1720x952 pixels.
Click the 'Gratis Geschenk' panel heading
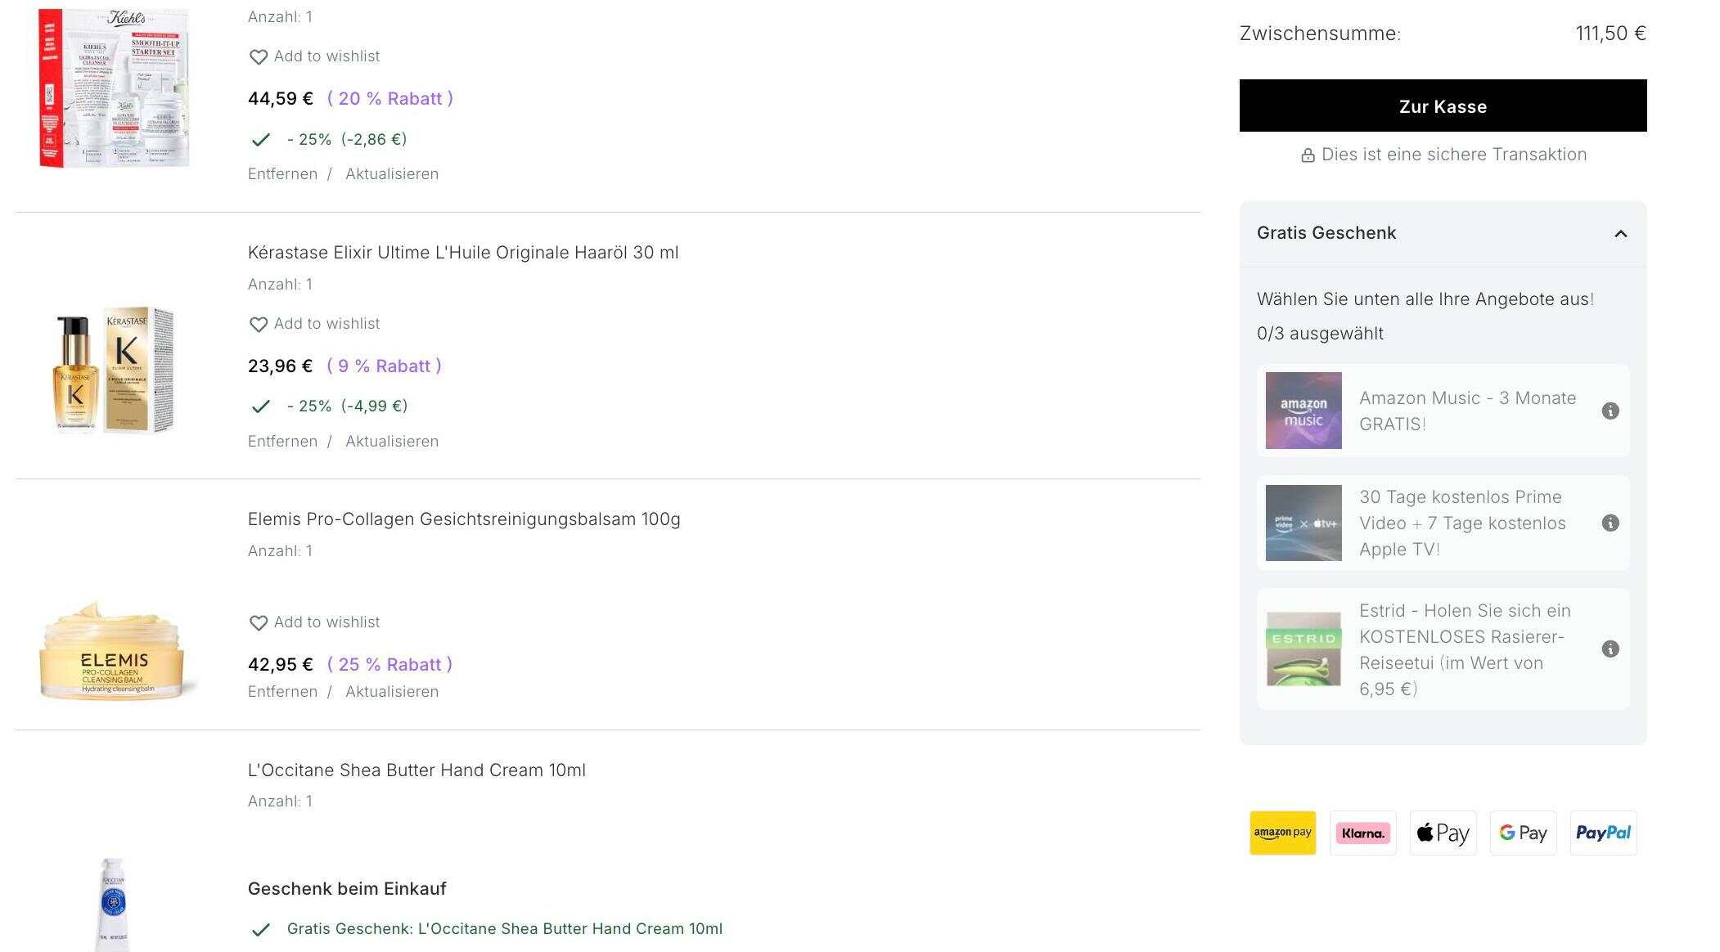coord(1326,233)
